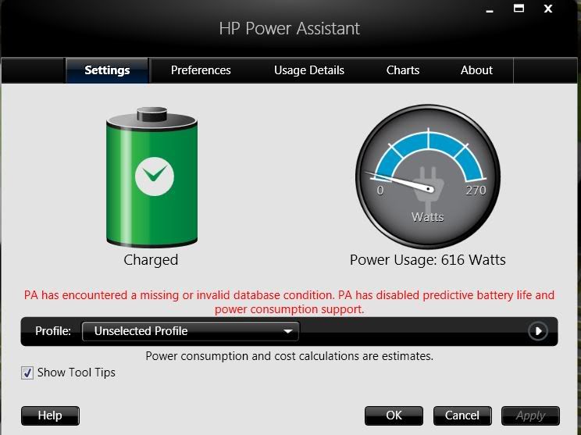Click the Cancel button
This screenshot has width=581, height=435.
(462, 415)
